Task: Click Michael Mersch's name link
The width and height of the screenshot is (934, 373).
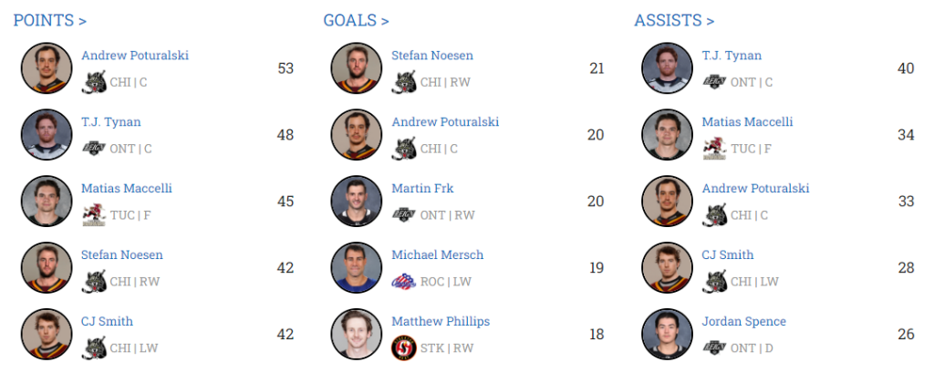Action: click(x=437, y=254)
